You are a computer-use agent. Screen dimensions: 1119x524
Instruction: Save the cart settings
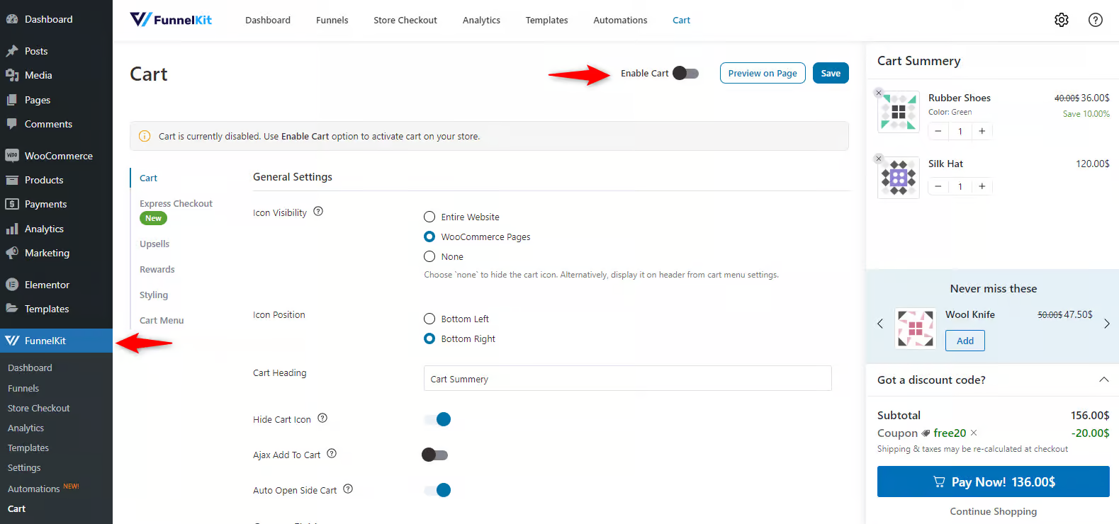[831, 73]
